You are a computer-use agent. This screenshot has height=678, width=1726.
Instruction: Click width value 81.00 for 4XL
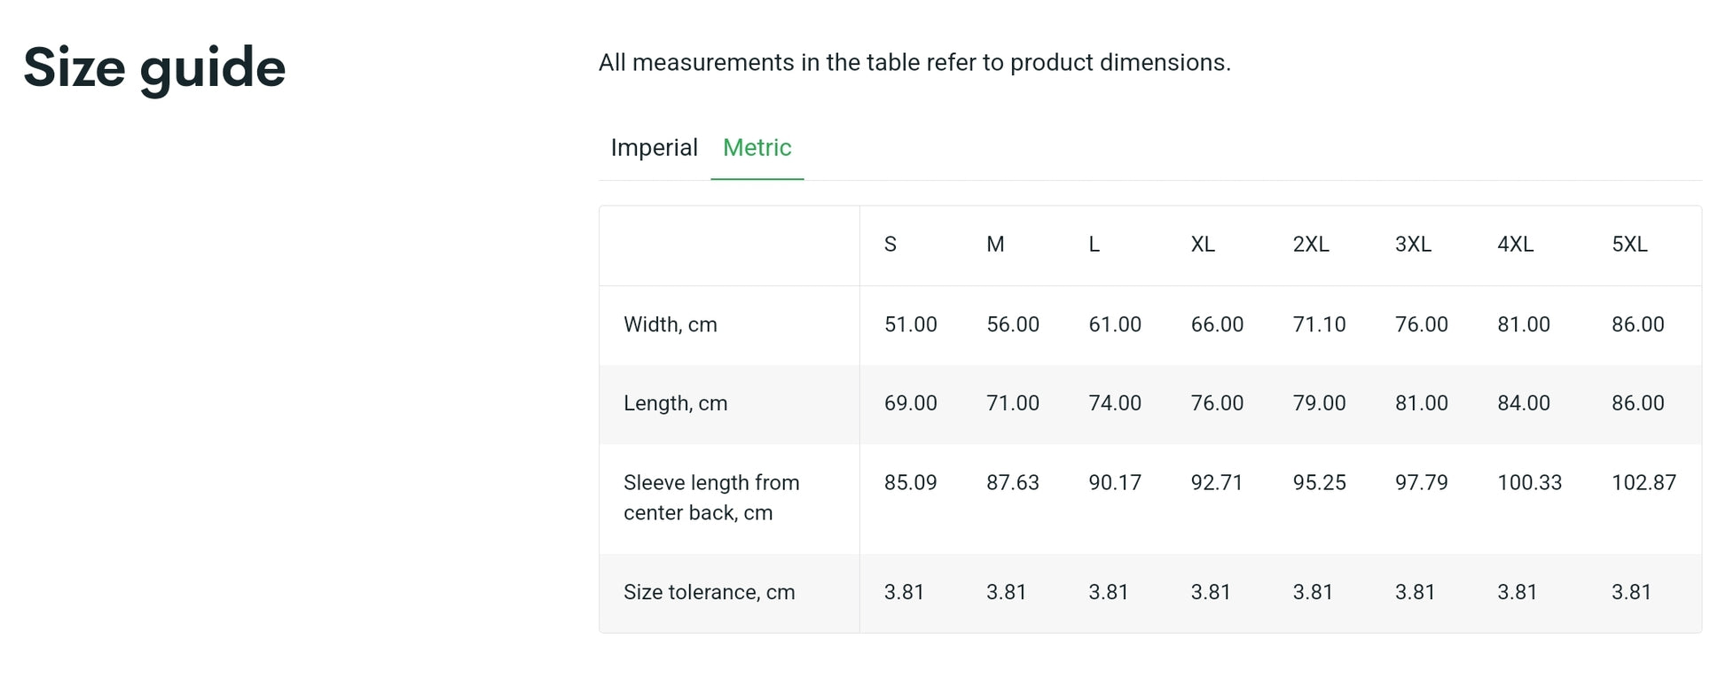[x=1524, y=325]
